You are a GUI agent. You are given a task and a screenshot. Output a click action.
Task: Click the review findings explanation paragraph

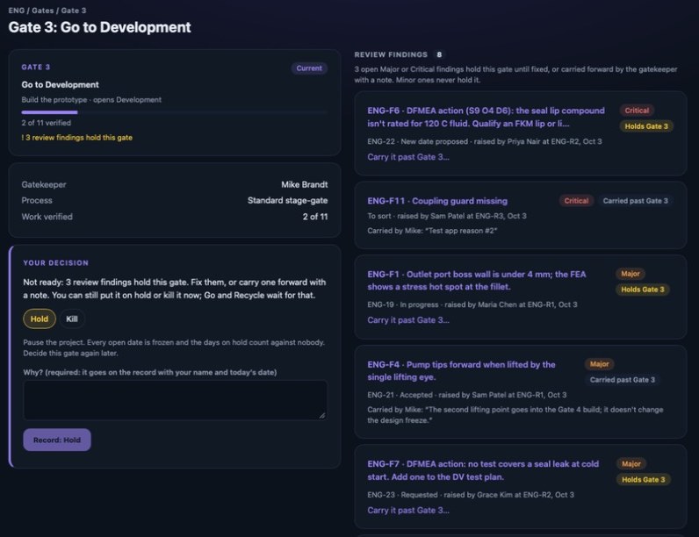coord(515,75)
